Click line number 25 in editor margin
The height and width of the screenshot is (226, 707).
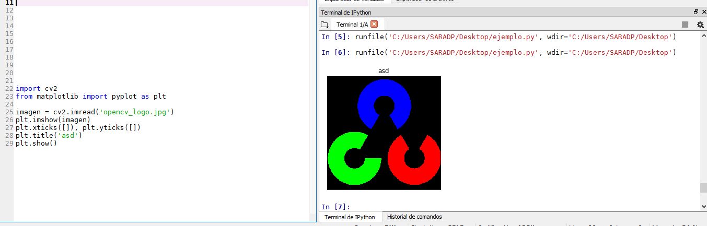8,112
